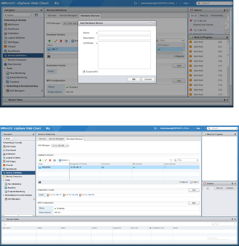Edit the BFD Configuration in VSPHERE.LOCAL client
The width and height of the screenshot is (239, 246).
(x=194, y=203)
